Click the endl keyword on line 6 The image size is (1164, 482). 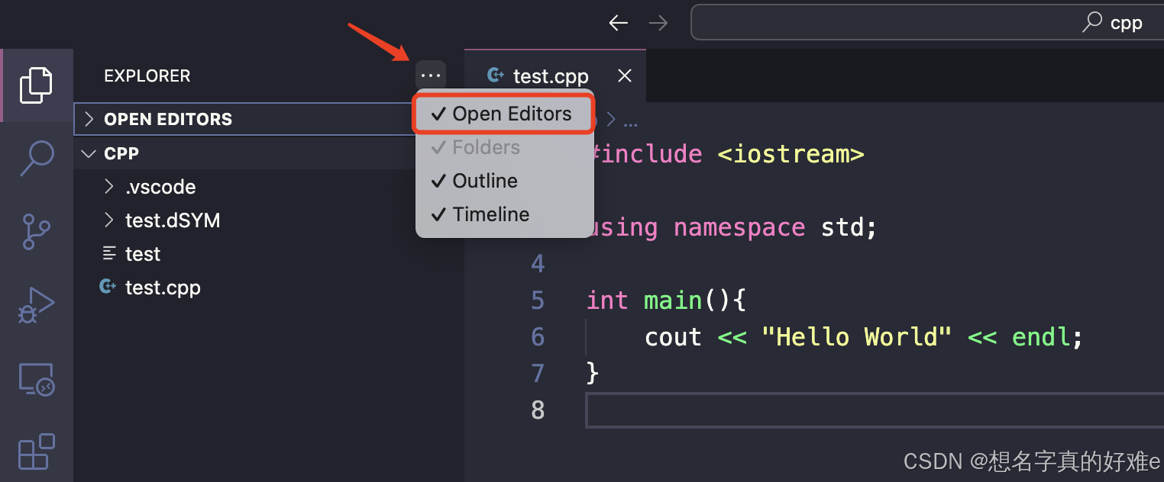click(1041, 337)
